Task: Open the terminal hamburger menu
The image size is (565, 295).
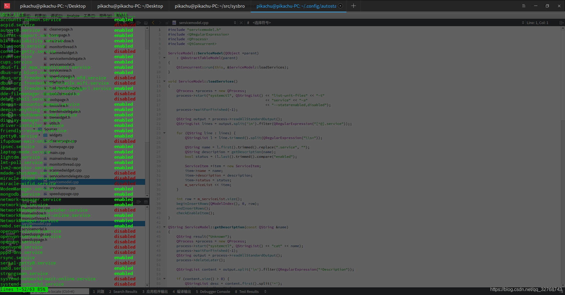Action: click(524, 6)
